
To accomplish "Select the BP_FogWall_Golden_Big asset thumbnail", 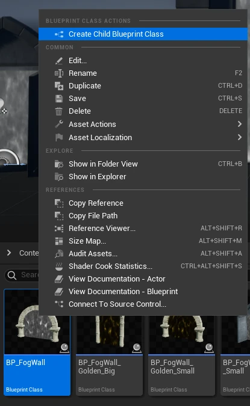I will (x=109, y=334).
